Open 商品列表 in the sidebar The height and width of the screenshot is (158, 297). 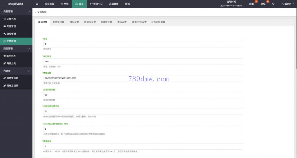[x=11, y=56]
